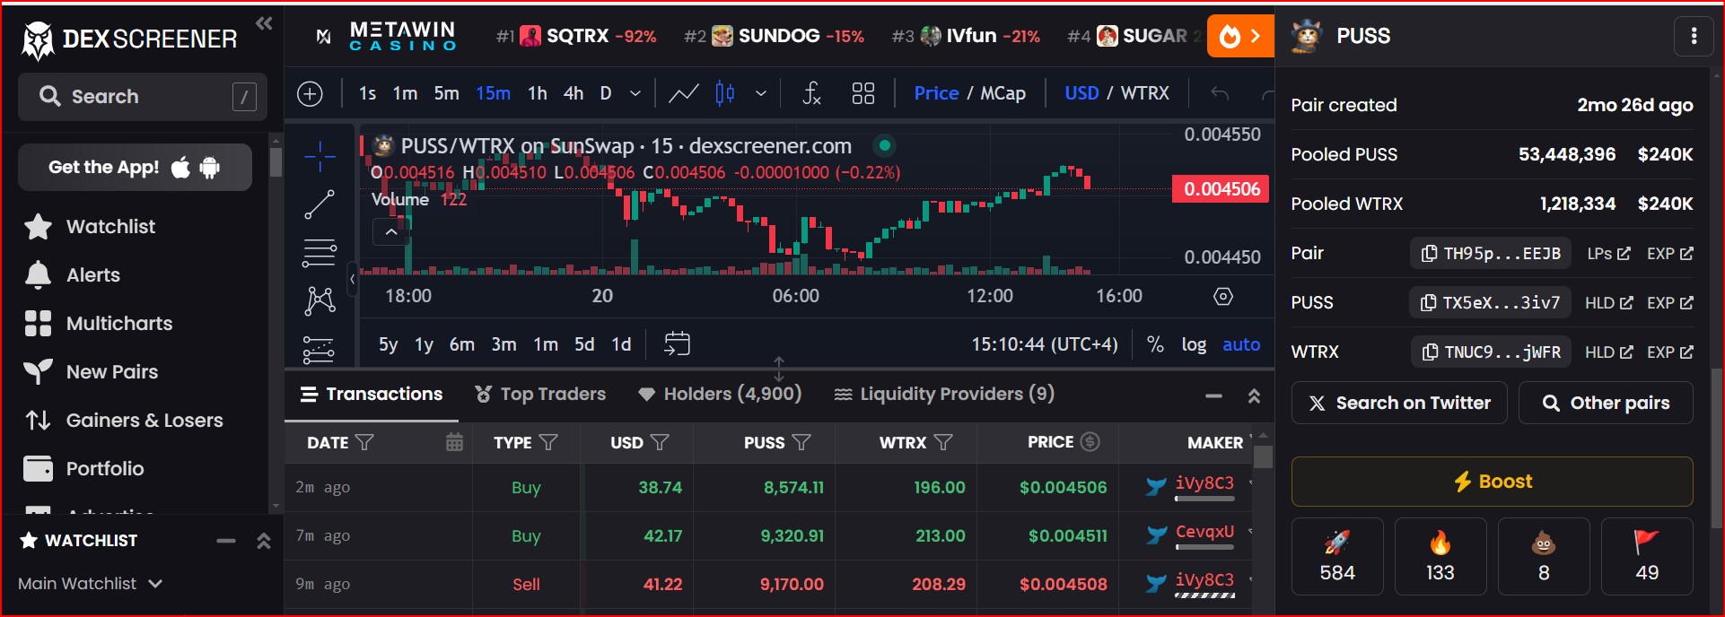The height and width of the screenshot is (617, 1725).
Task: Switch chart to Price view
Action: click(x=936, y=93)
